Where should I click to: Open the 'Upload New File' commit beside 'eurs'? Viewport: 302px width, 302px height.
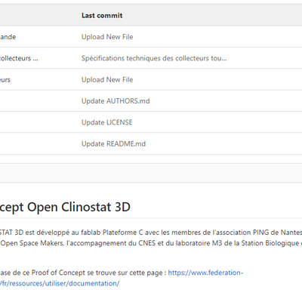(107, 79)
